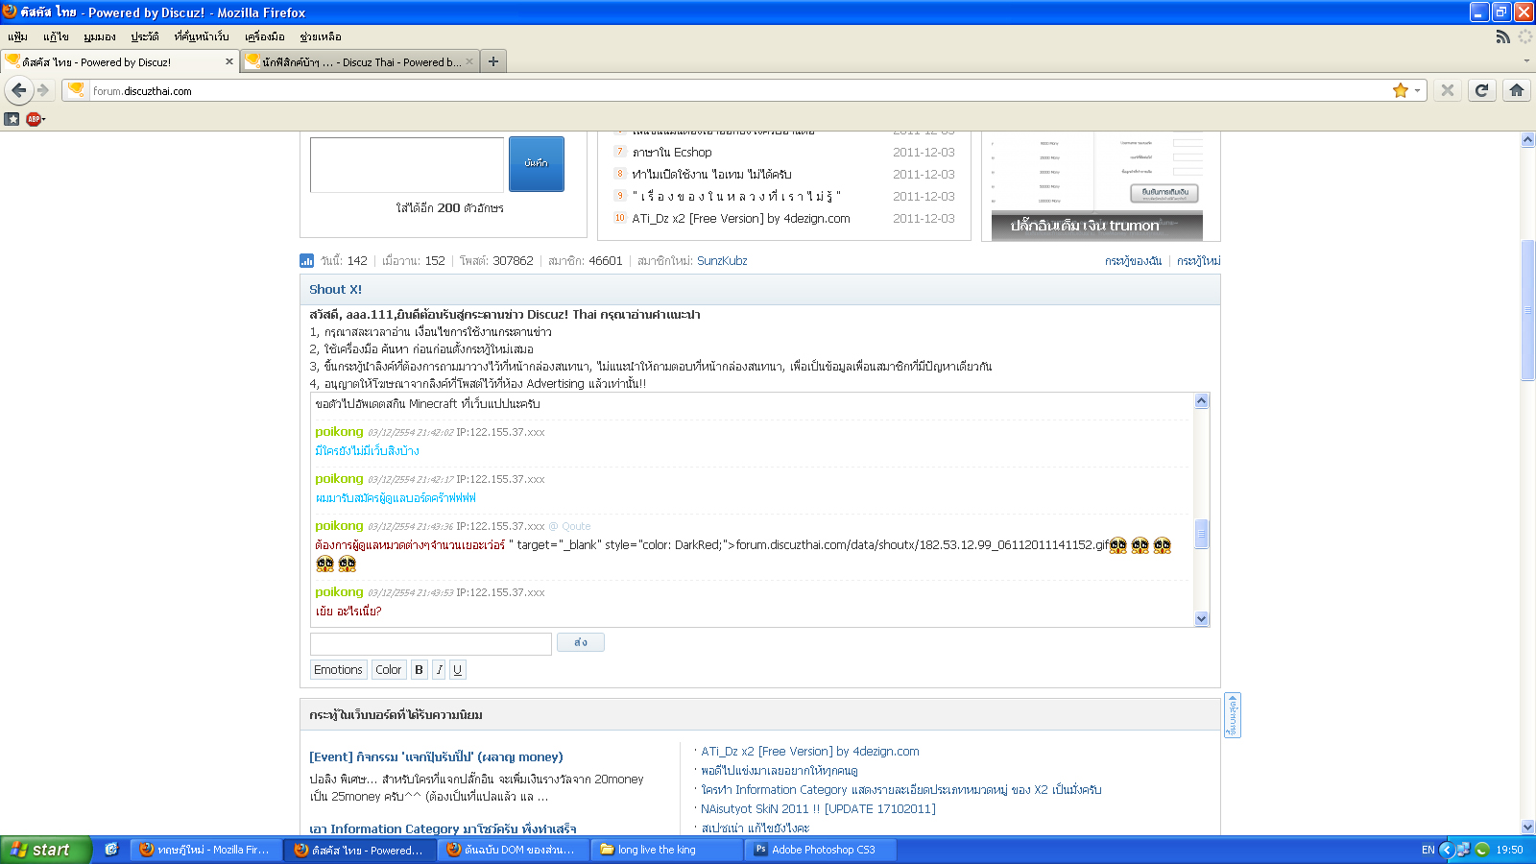1536x864 pixels.
Task: Reload the page with refresh icon
Action: 1482,90
